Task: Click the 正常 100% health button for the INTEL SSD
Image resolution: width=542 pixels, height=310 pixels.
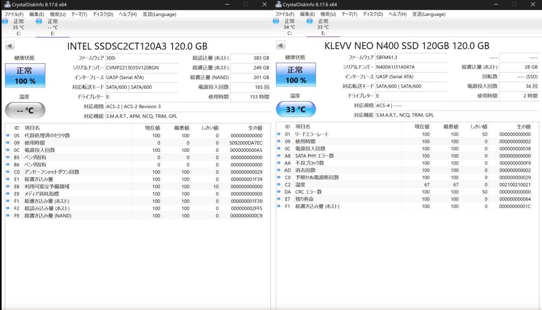Action: [25, 75]
